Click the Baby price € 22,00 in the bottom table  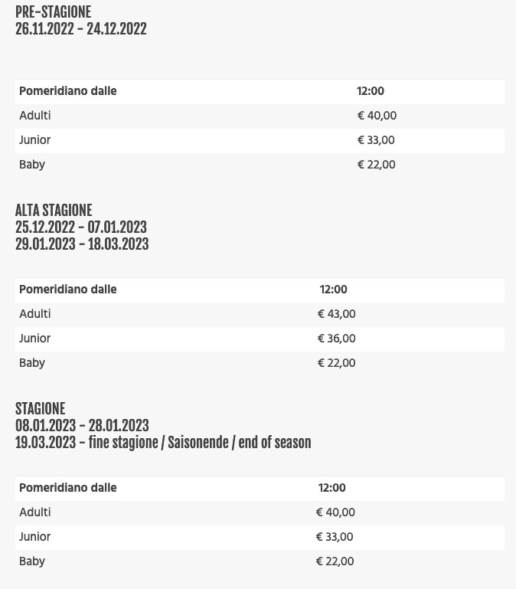point(335,561)
